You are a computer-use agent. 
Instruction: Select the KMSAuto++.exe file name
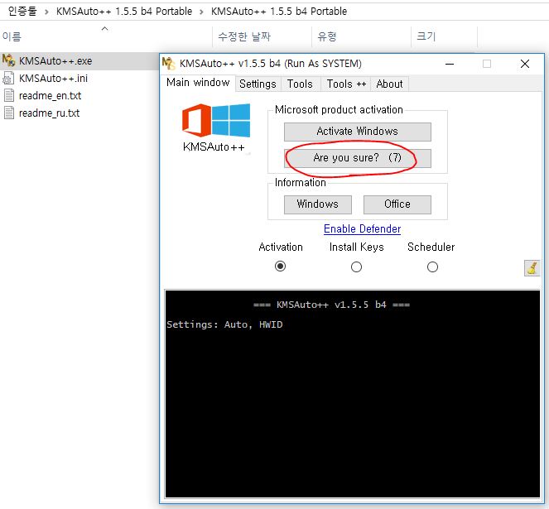pos(55,61)
